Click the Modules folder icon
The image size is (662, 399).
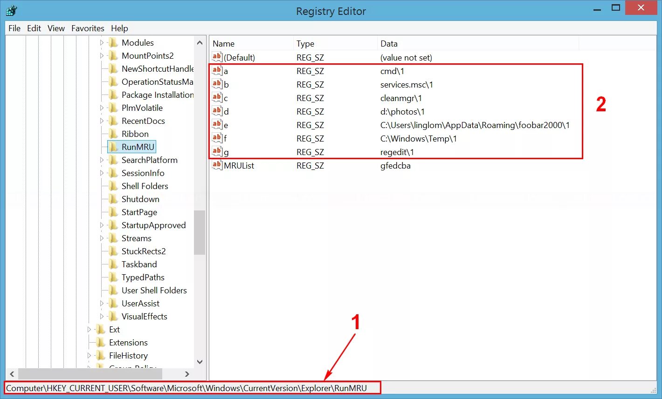[113, 43]
